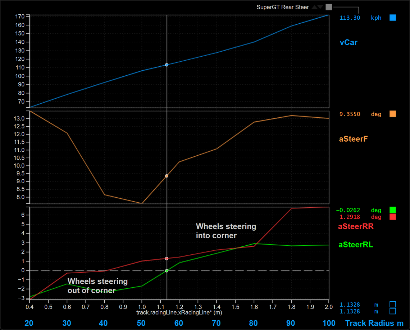Click the red aSteerRR cursor point marker
The height and width of the screenshot is (330, 410).
pyautogui.click(x=167, y=259)
